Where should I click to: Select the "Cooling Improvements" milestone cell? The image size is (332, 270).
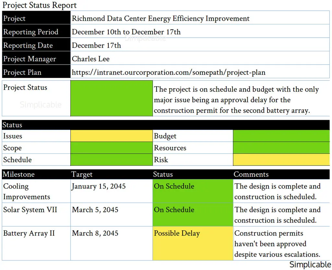[36, 191]
